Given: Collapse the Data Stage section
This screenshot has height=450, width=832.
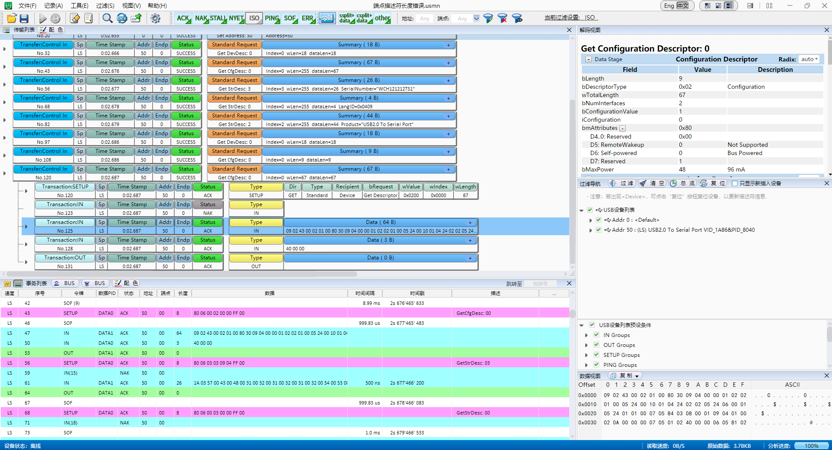Looking at the screenshot, I should pyautogui.click(x=588, y=59).
